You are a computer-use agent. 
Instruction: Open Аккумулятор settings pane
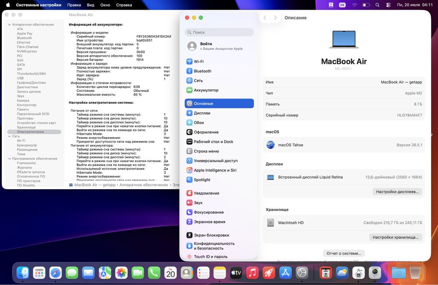coord(219,90)
